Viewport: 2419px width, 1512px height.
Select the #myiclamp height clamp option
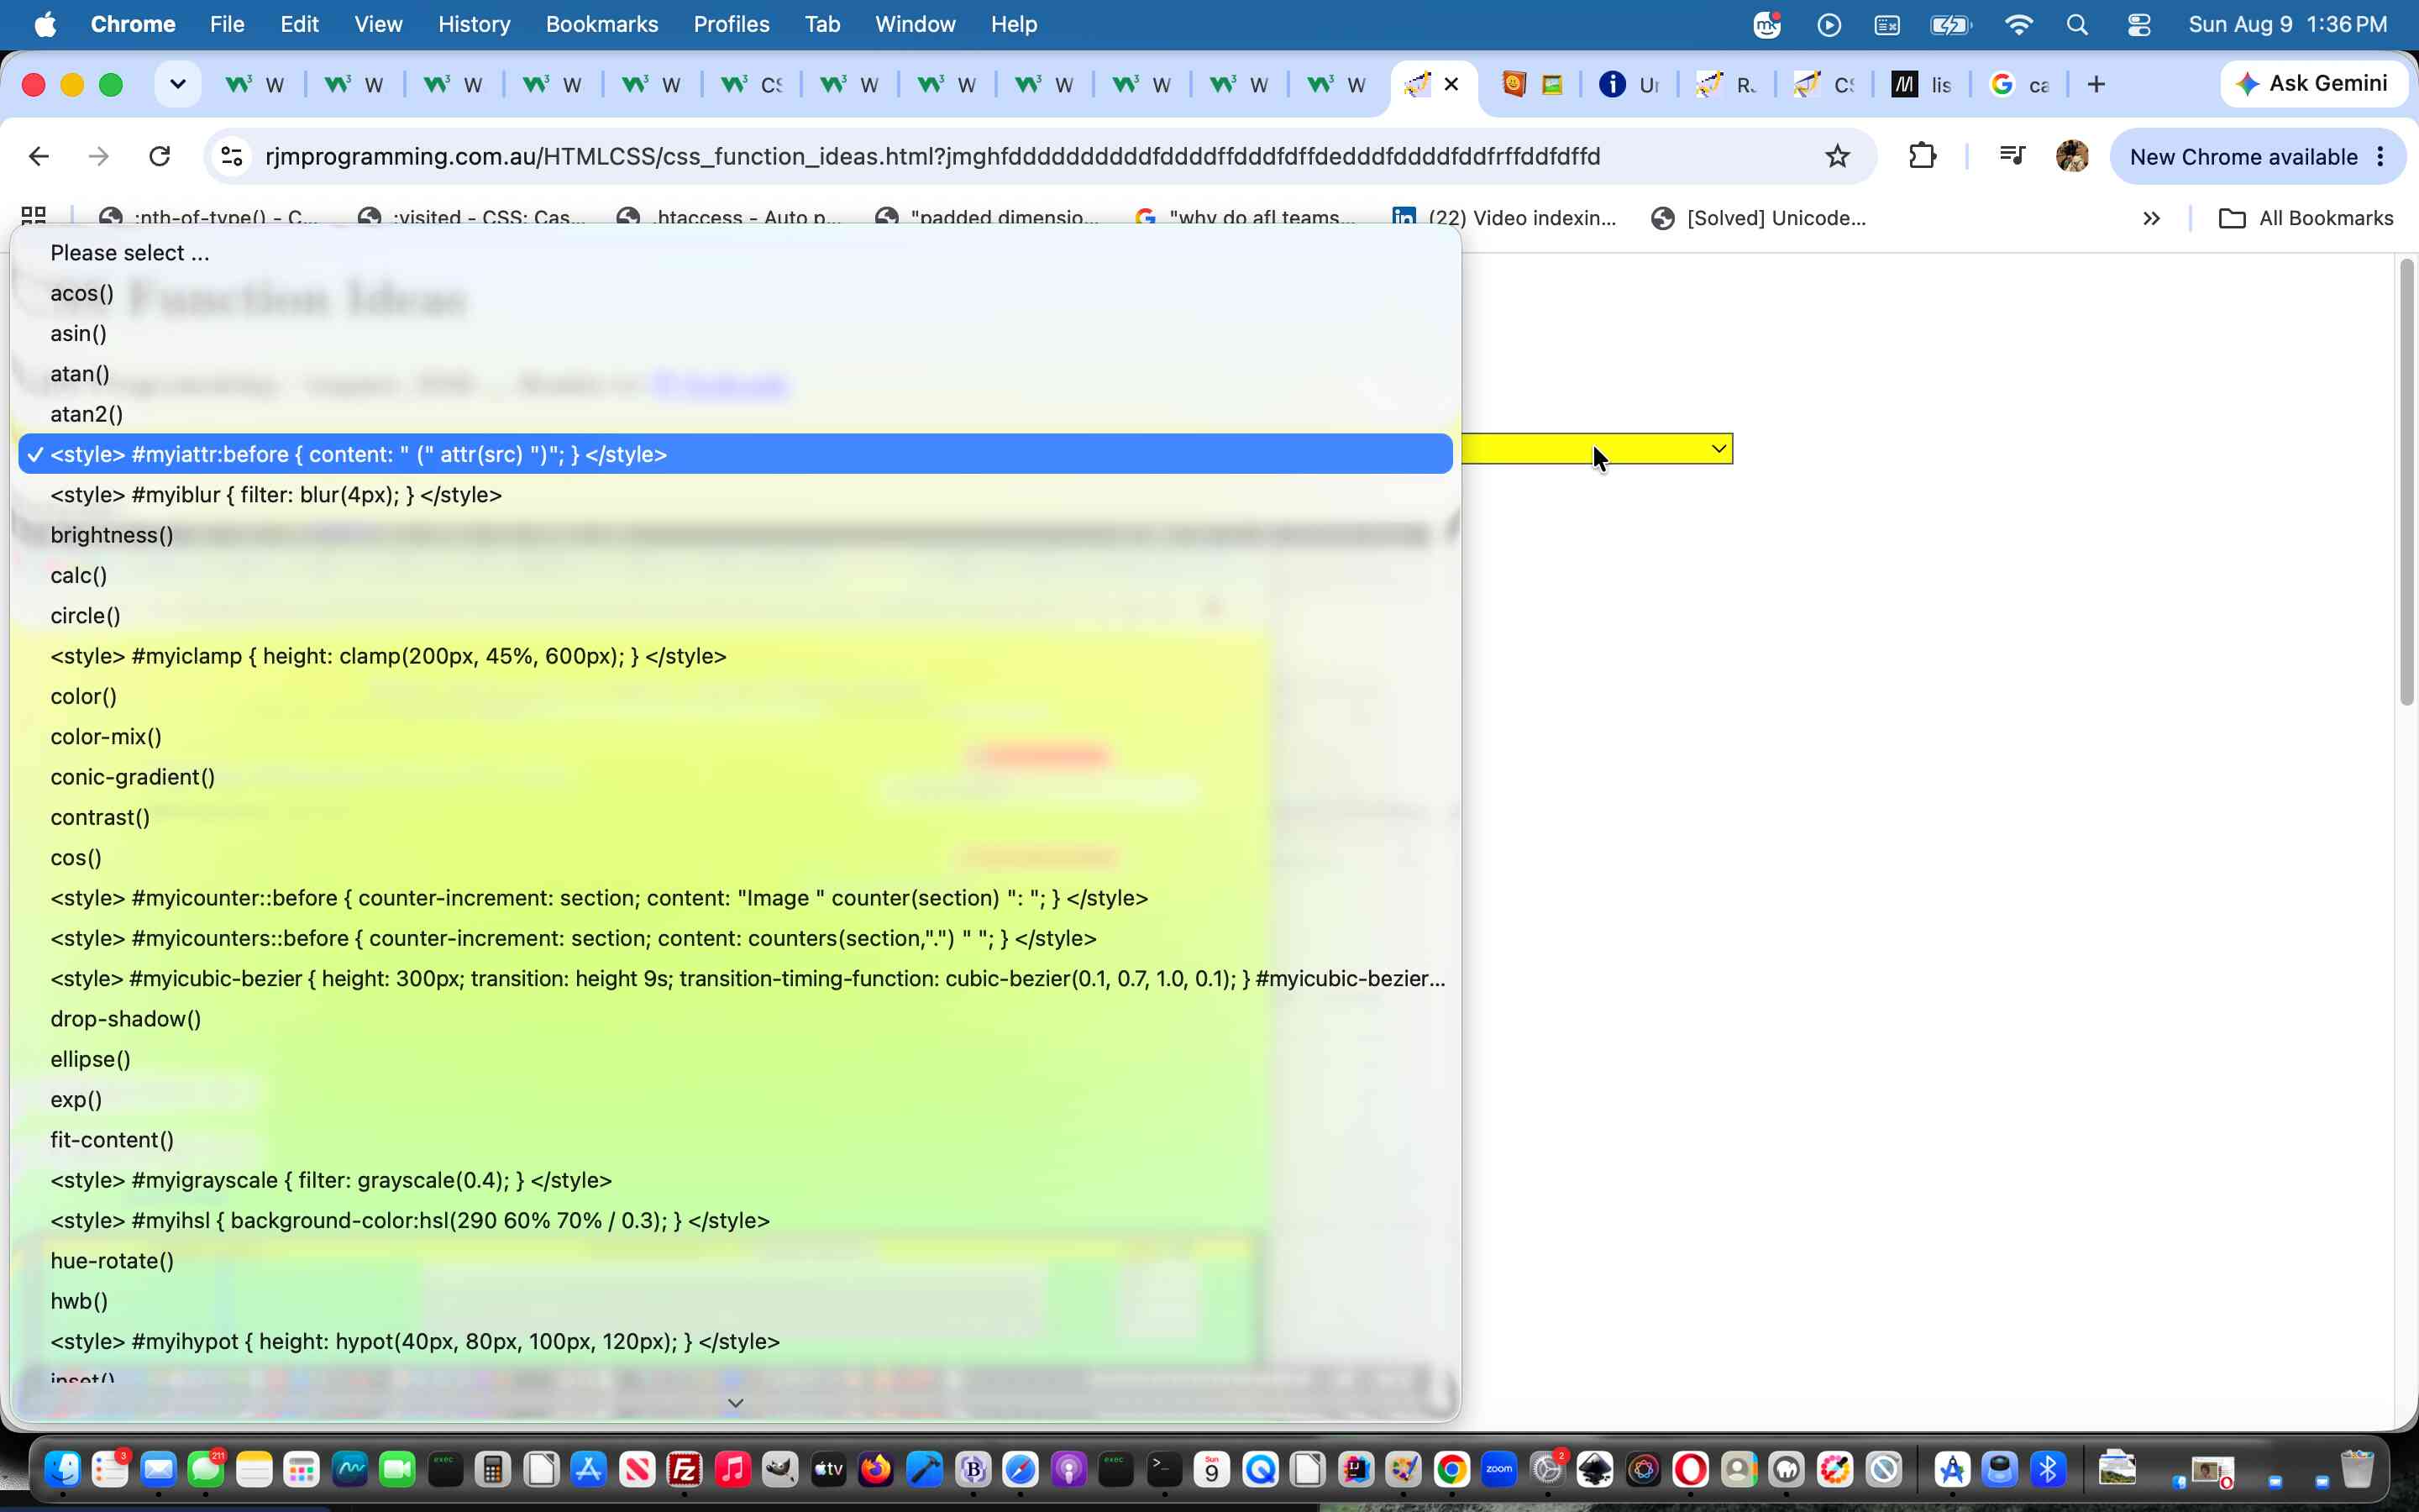pyautogui.click(x=736, y=656)
